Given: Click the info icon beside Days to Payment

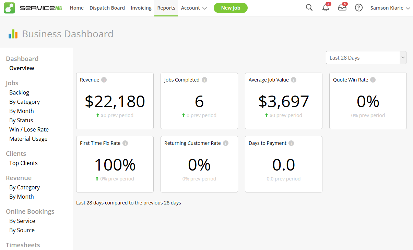Looking at the screenshot, I should pyautogui.click(x=291, y=143).
